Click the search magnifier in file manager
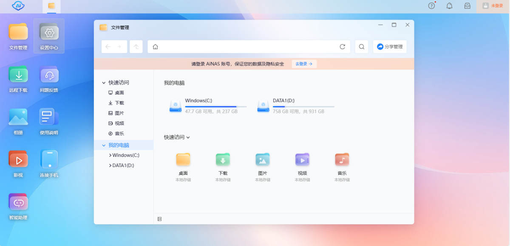 click(x=362, y=47)
